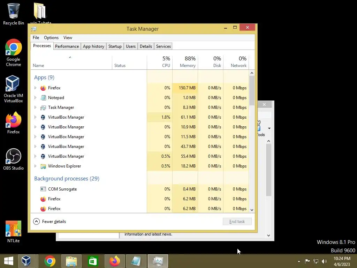Switch to the Details tab
The image size is (357, 268).
[x=146, y=46]
